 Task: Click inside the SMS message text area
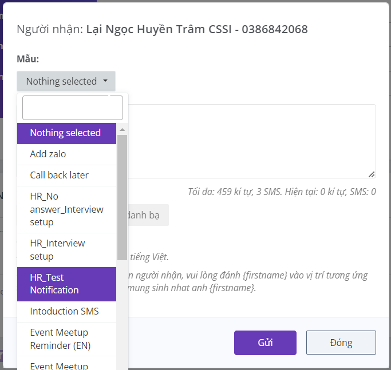pyautogui.click(x=252, y=141)
